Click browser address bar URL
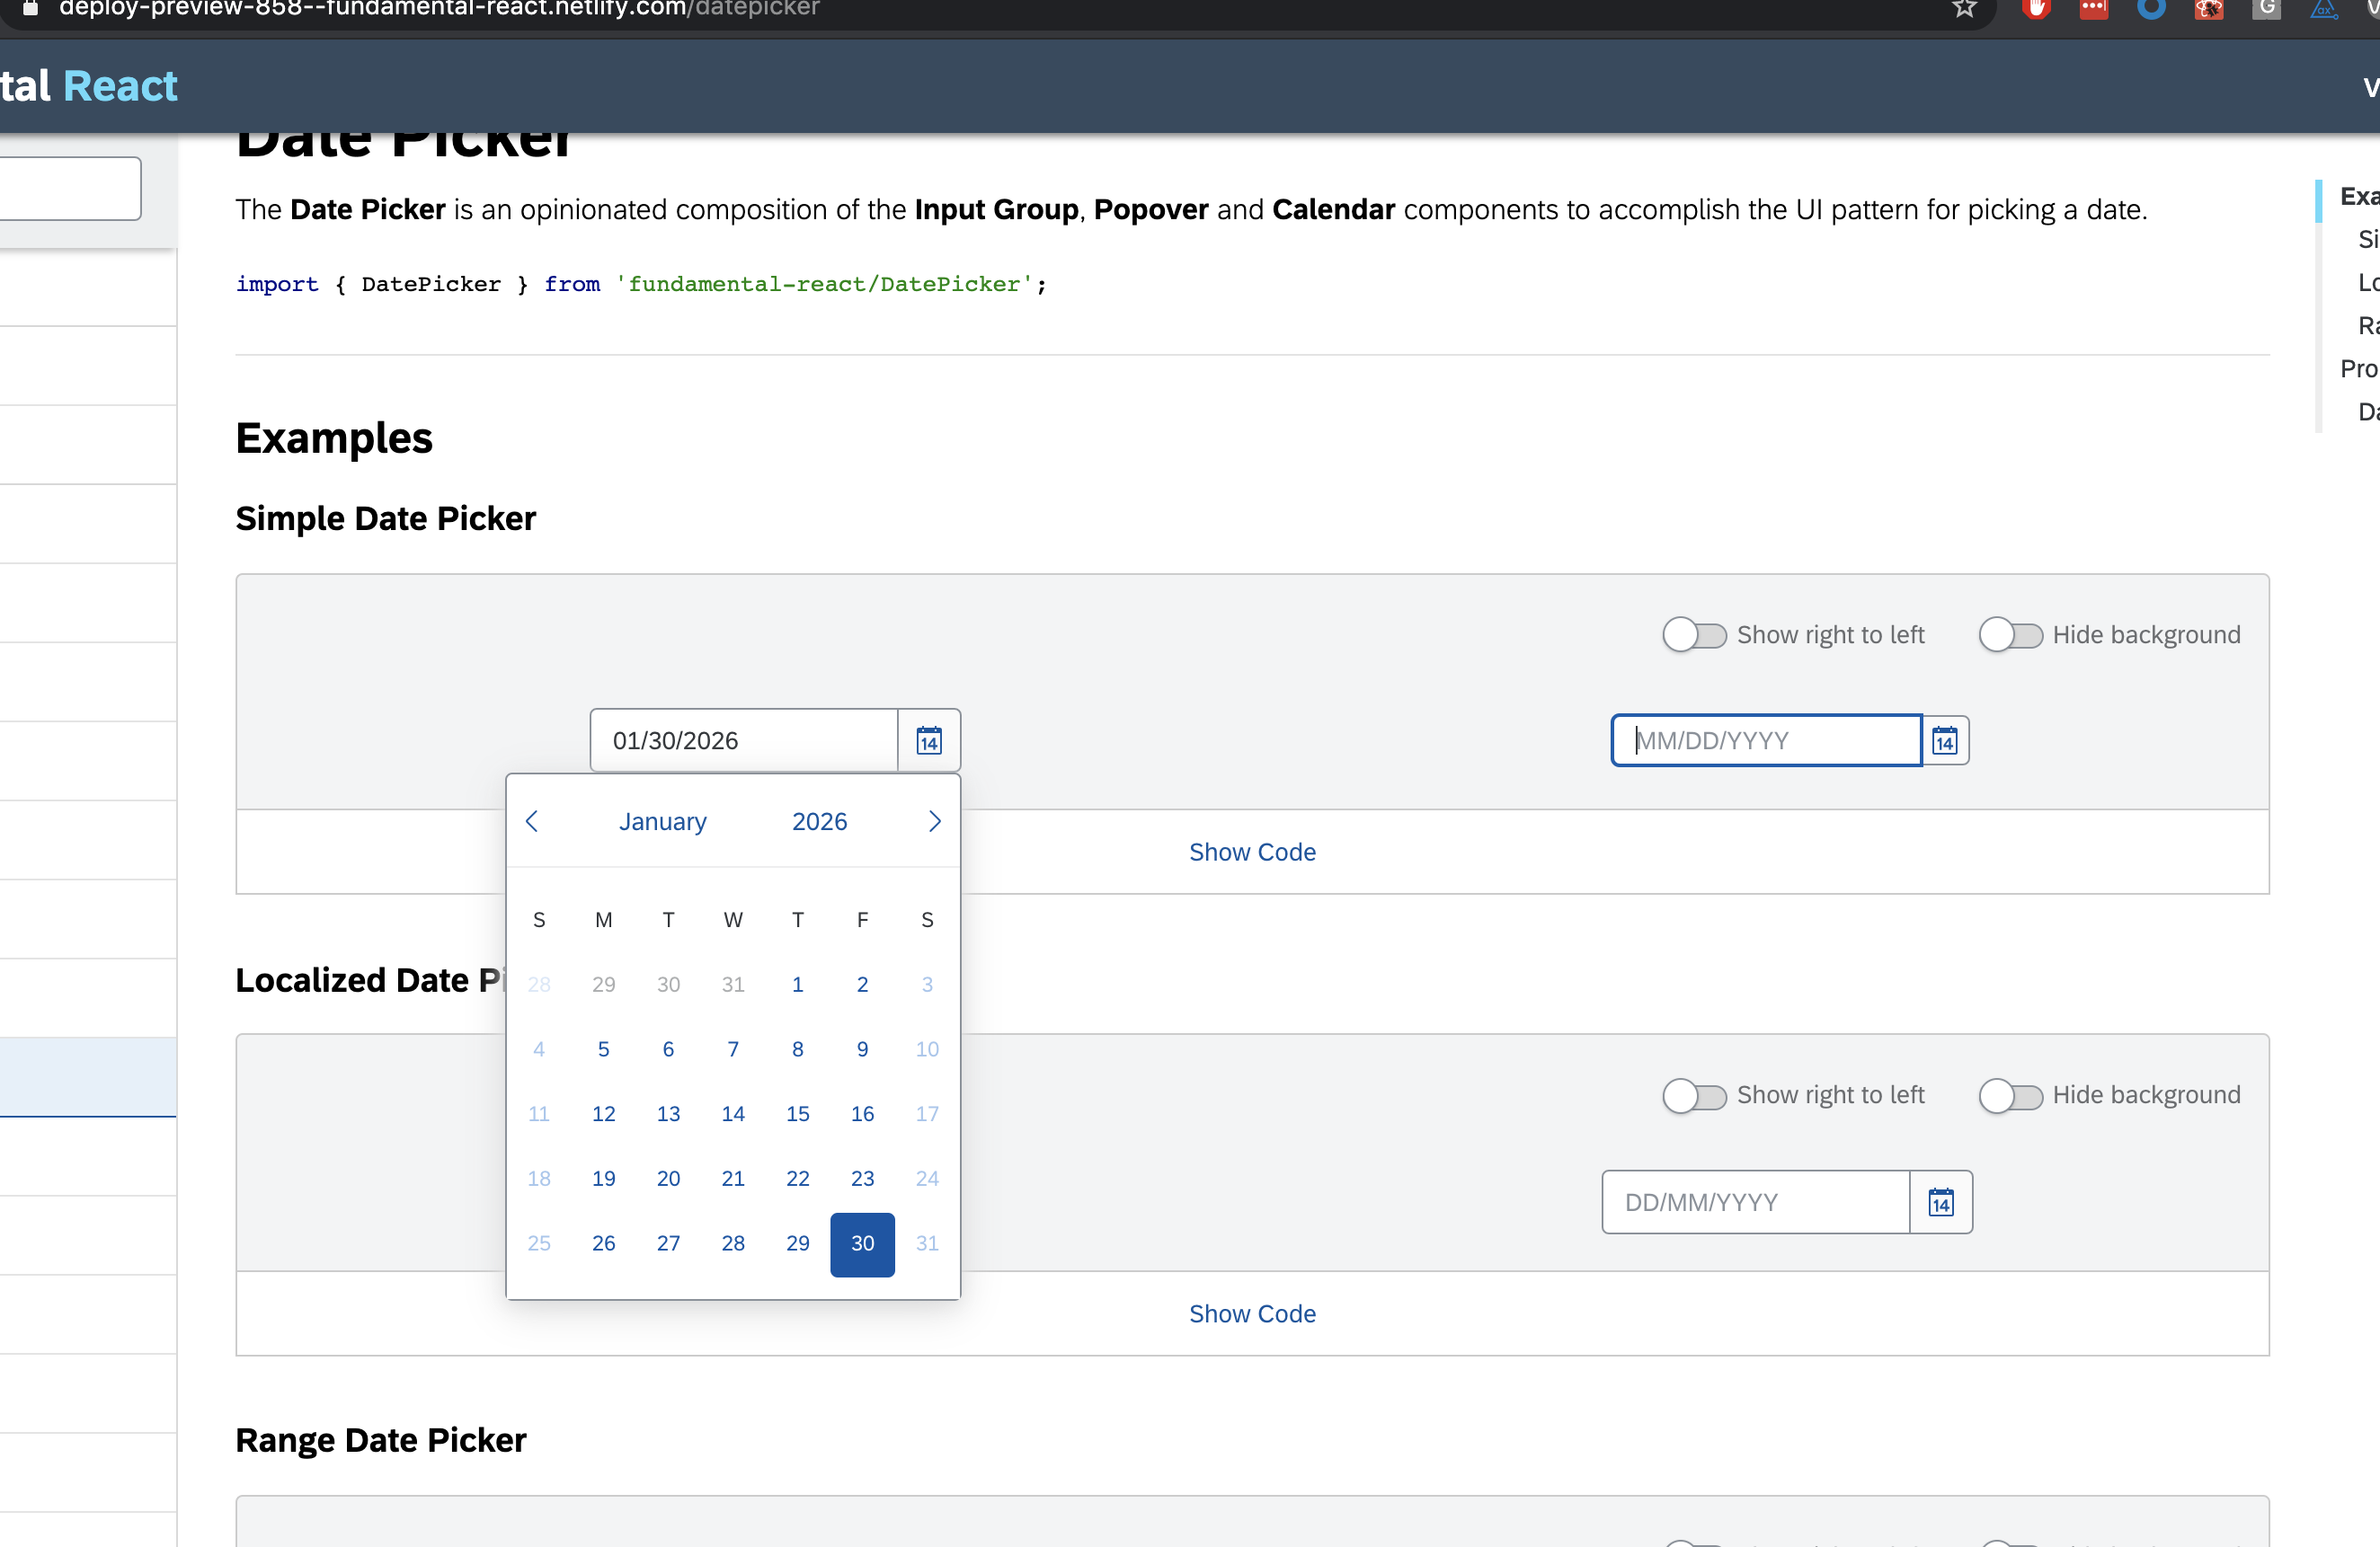2380x1547 pixels. click(439, 9)
